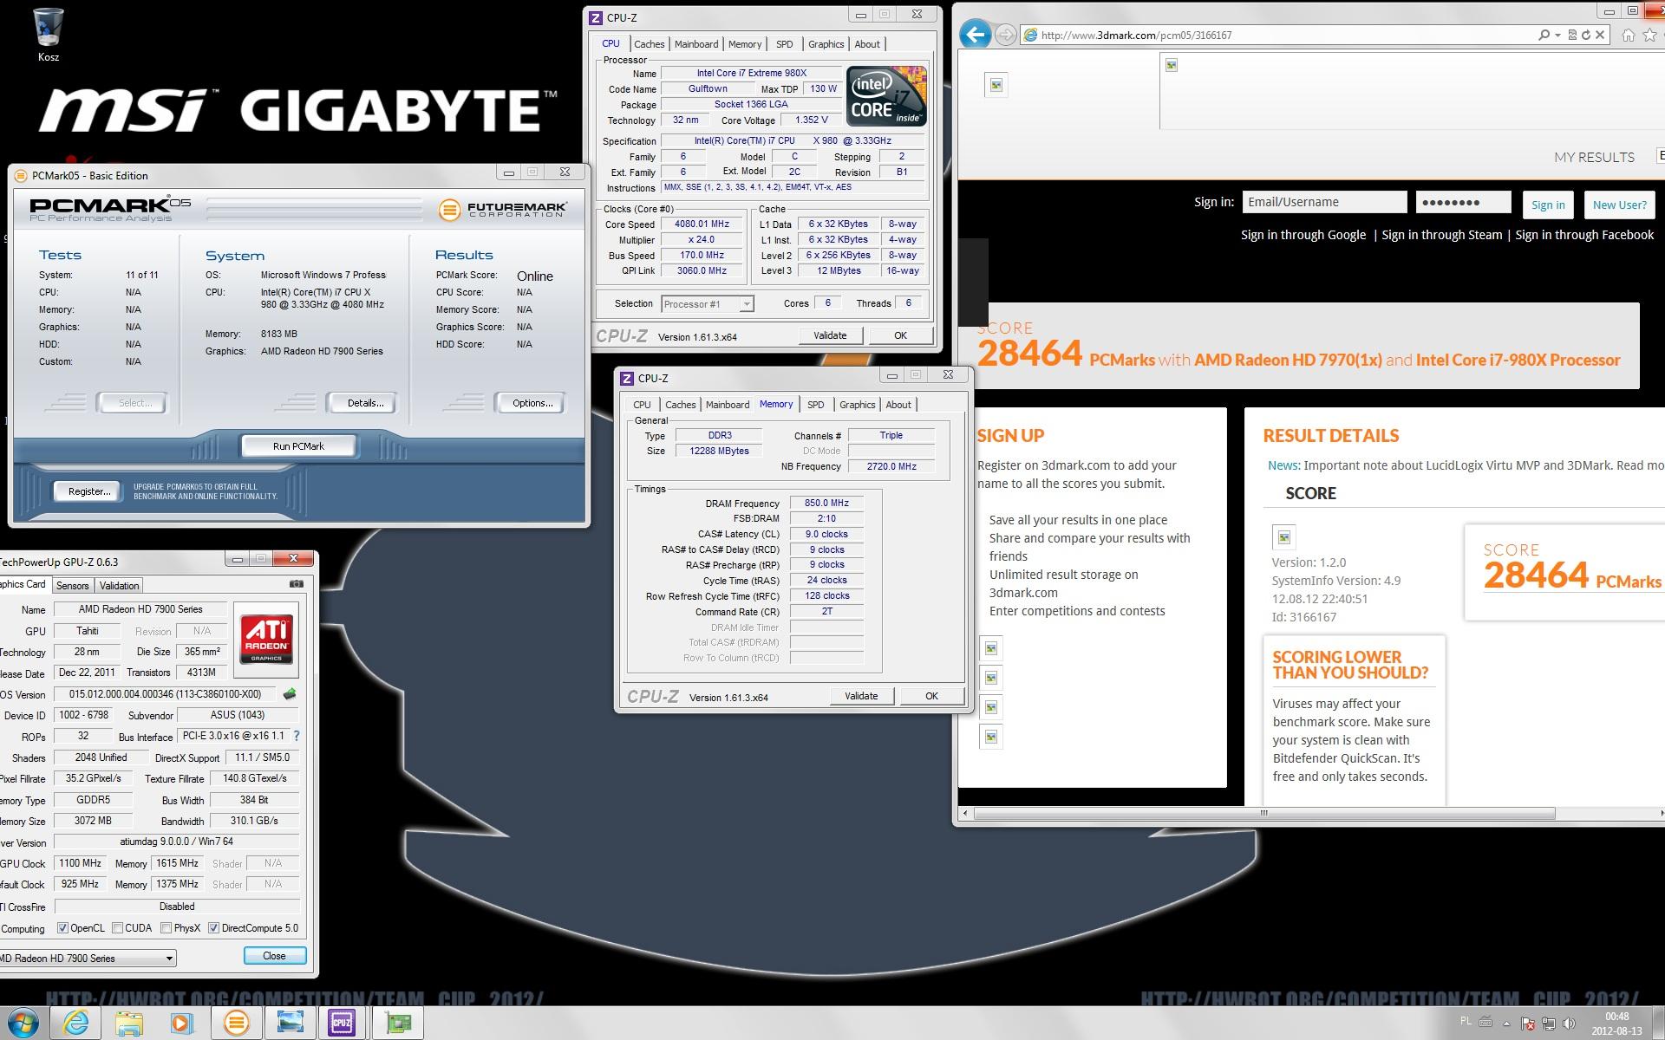The image size is (1665, 1040).
Task: Click GPU-Z bus interface question mark
Action: click(x=297, y=735)
